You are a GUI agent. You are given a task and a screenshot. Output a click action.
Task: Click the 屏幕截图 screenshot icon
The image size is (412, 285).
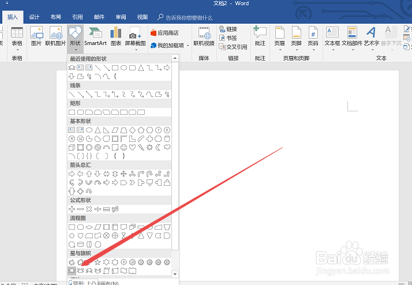135,38
